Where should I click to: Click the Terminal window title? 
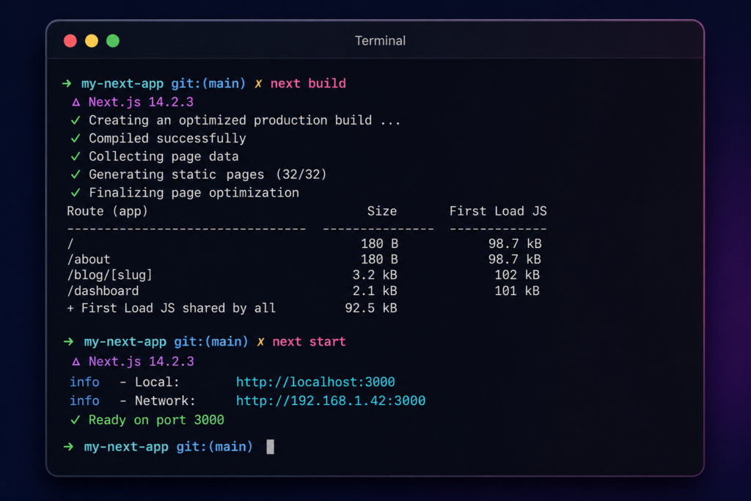(x=381, y=41)
